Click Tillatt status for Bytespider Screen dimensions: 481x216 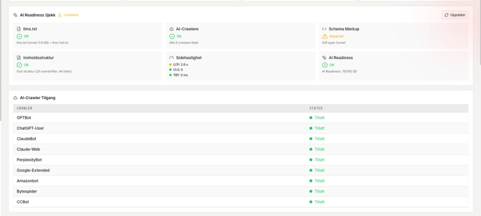320,191
